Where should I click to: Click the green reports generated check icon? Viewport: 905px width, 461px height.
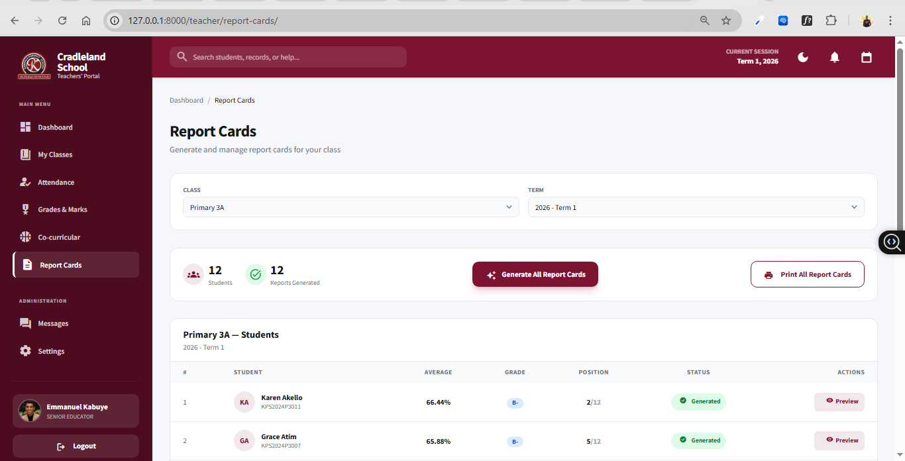click(x=256, y=274)
